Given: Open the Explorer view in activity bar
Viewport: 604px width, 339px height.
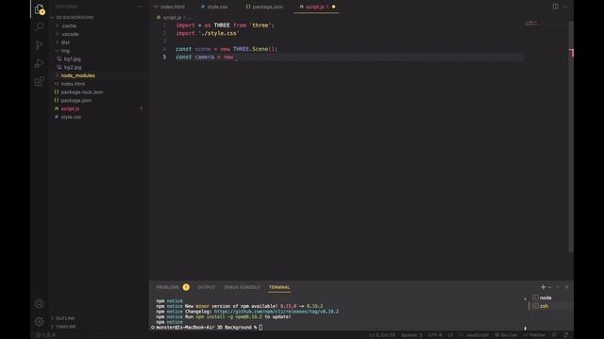Looking at the screenshot, I should pos(40,9).
